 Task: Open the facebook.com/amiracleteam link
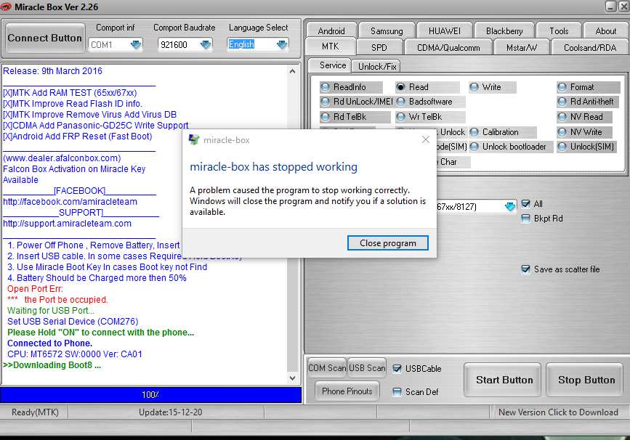pyautogui.click(x=70, y=202)
